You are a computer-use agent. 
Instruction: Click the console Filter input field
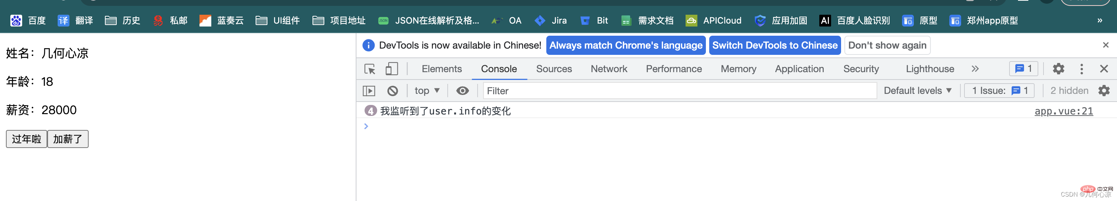pyautogui.click(x=680, y=91)
